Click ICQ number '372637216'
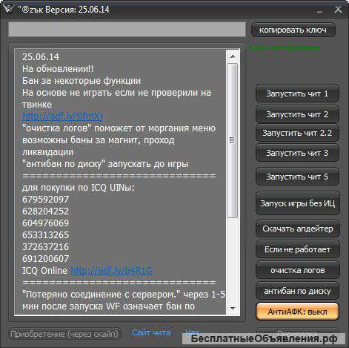The image size is (349, 348). 45,247
